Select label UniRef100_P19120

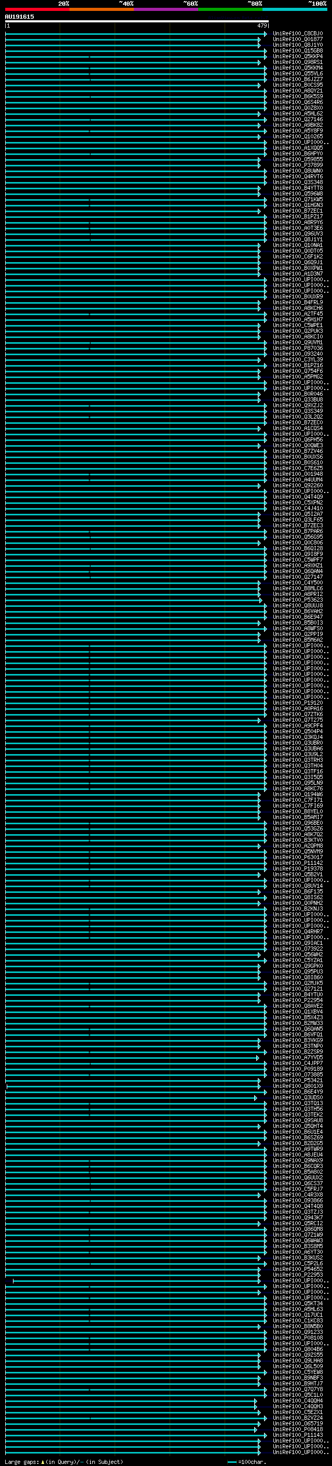(x=298, y=703)
